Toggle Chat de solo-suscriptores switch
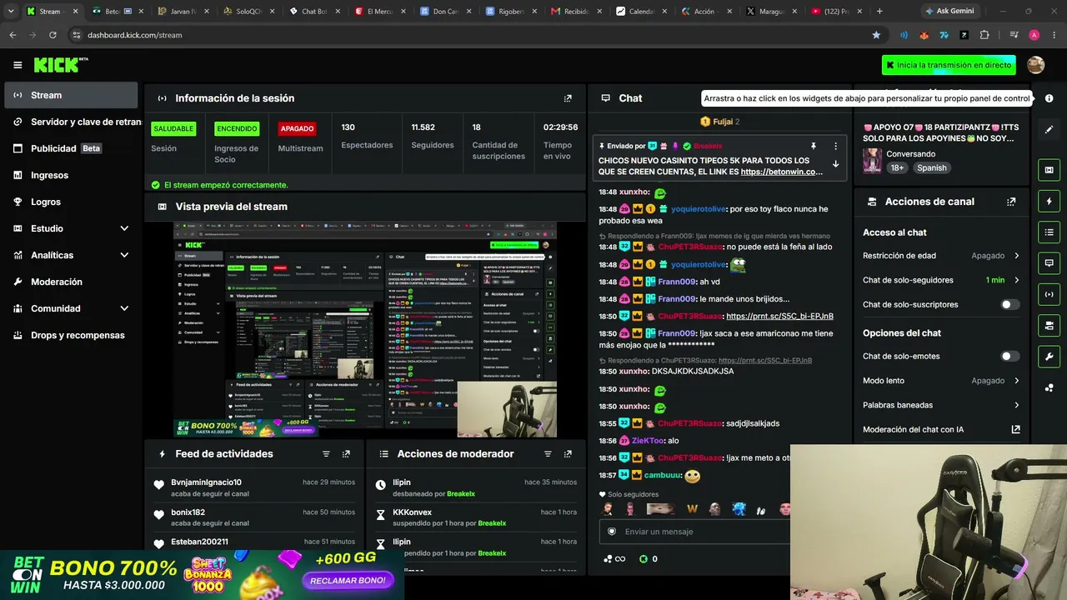Viewport: 1067px width, 600px height. point(1009,305)
